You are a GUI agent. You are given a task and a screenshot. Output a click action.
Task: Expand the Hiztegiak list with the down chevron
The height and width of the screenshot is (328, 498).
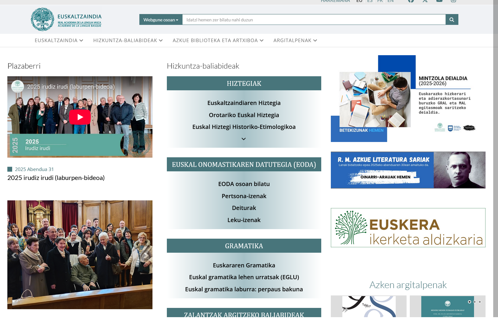(244, 139)
